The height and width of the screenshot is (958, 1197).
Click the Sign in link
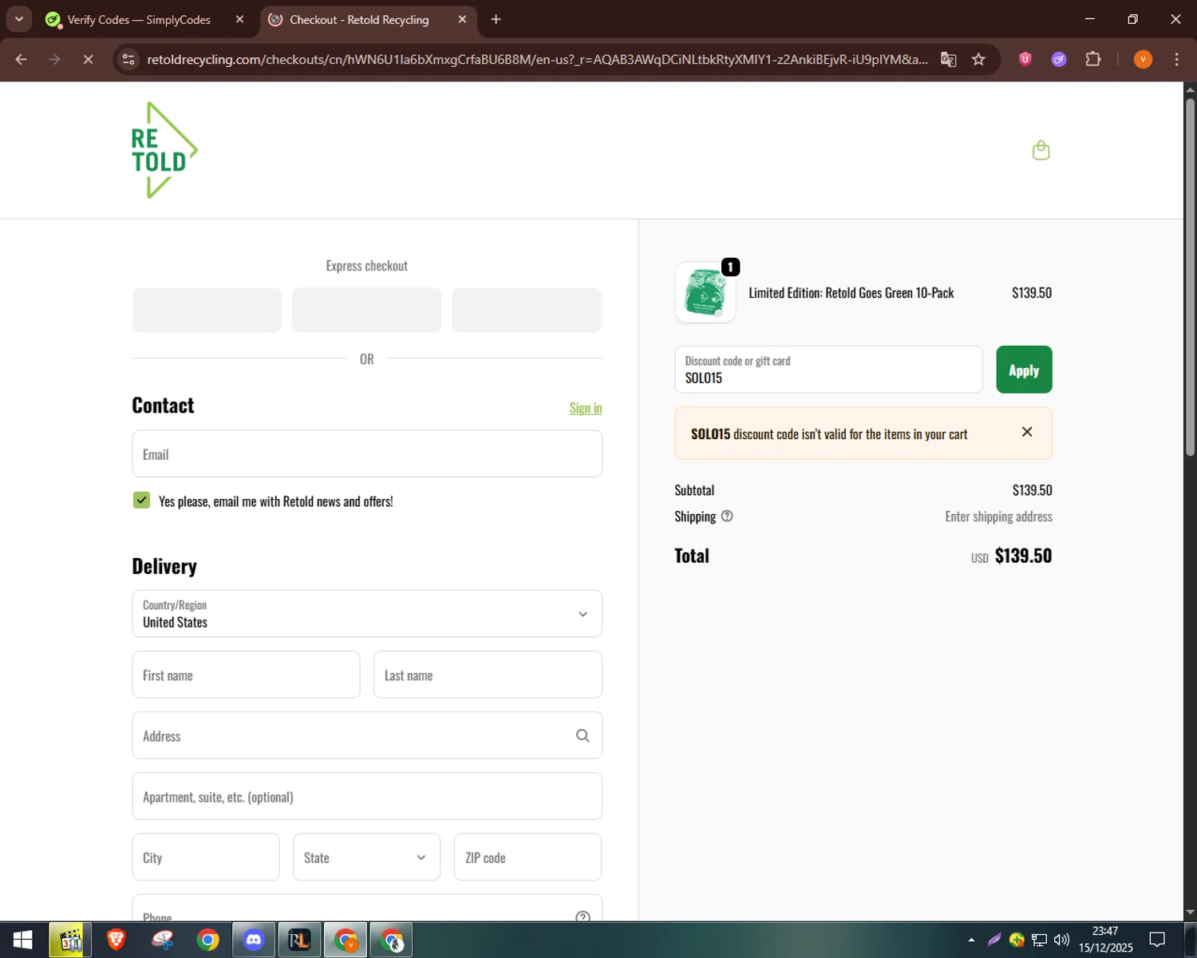(586, 408)
